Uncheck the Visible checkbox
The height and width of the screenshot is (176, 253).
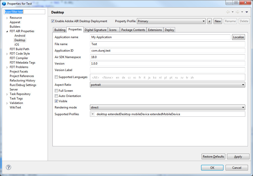(x=56, y=101)
